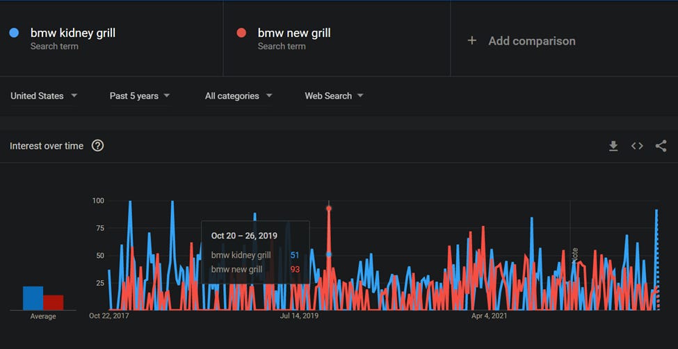Click the Oct 22, 2017 axis label

click(x=109, y=316)
